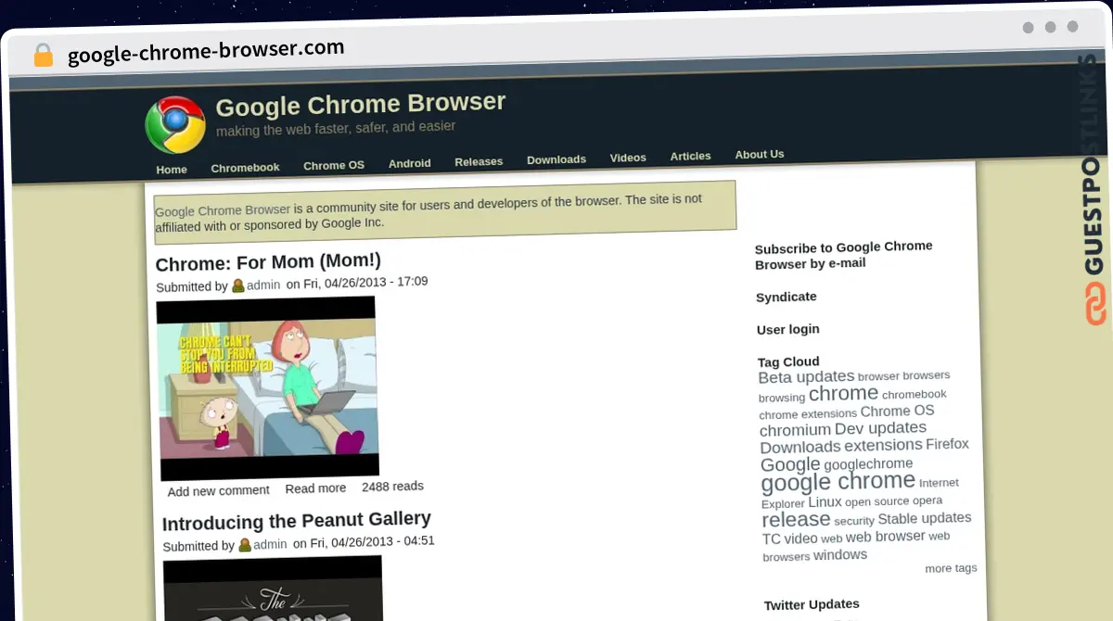This screenshot has width=1113, height=621.
Task: Expand the User login section
Action: tap(787, 329)
